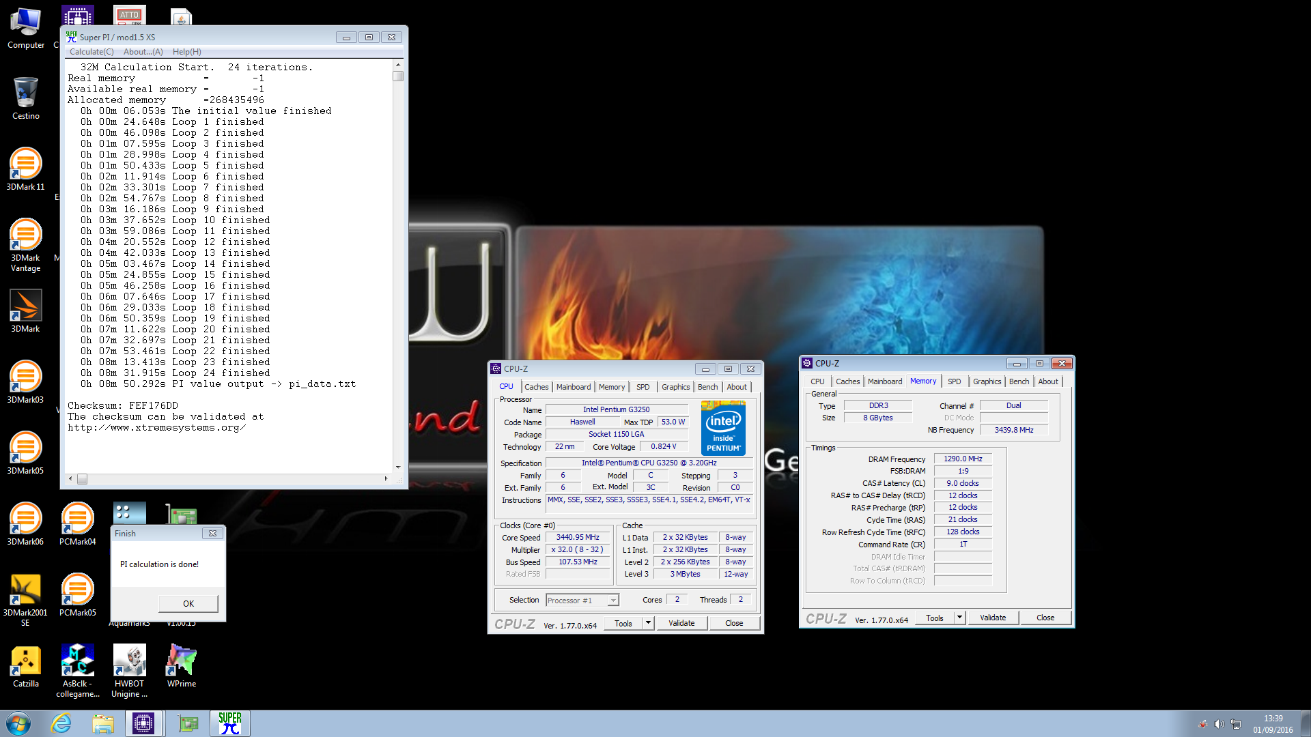
Task: Open the Cestino recycle bin icon
Action: pos(26,99)
